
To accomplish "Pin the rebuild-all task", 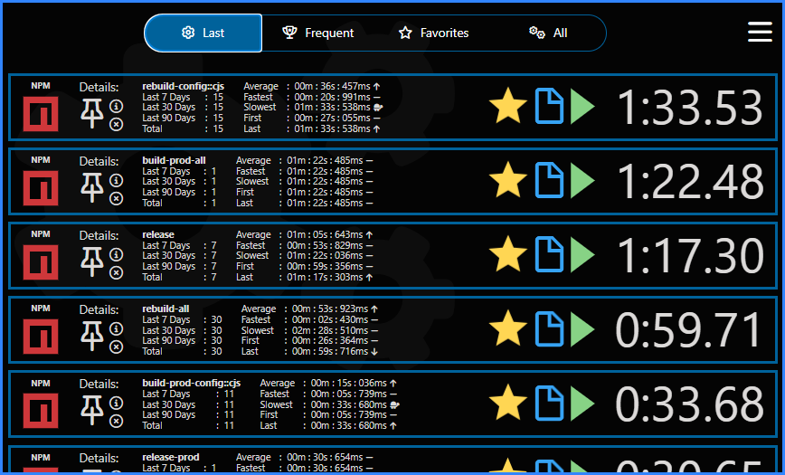I will coord(92,337).
